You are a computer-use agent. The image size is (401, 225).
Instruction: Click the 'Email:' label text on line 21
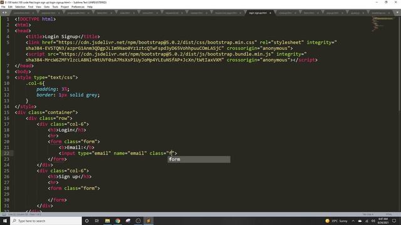(x=75, y=147)
